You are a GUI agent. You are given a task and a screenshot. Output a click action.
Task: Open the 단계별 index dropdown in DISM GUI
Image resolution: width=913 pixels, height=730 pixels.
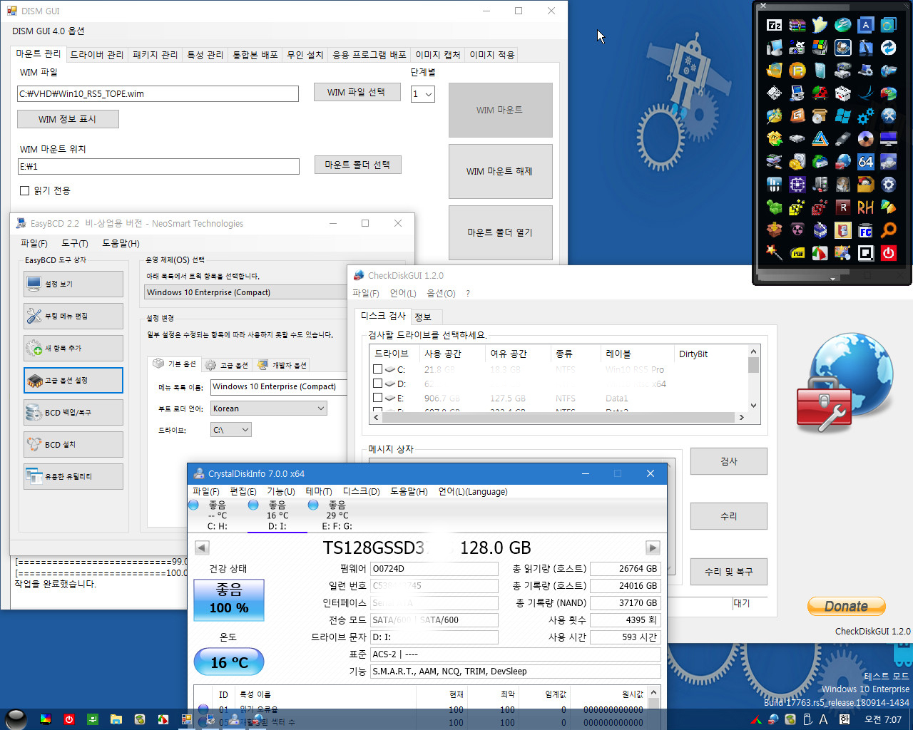(423, 94)
